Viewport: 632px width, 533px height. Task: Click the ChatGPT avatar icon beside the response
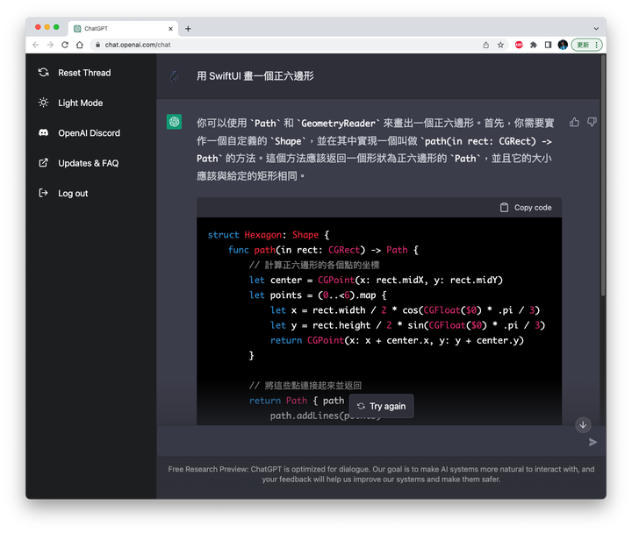(174, 122)
